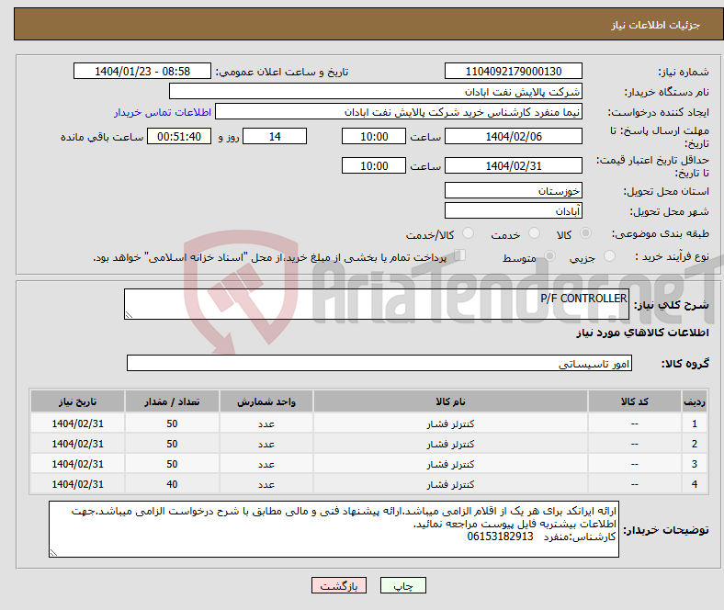Viewport: 724px width, 610px height.
Task: Click the response deadline date 1404/02/06
Action: tap(513, 136)
